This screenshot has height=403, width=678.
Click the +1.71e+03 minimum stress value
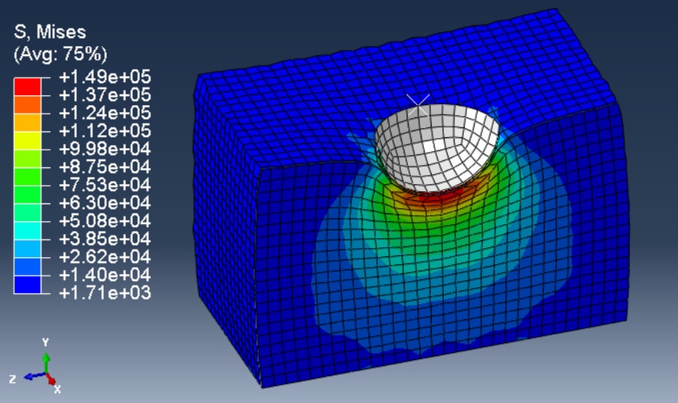coord(104,293)
